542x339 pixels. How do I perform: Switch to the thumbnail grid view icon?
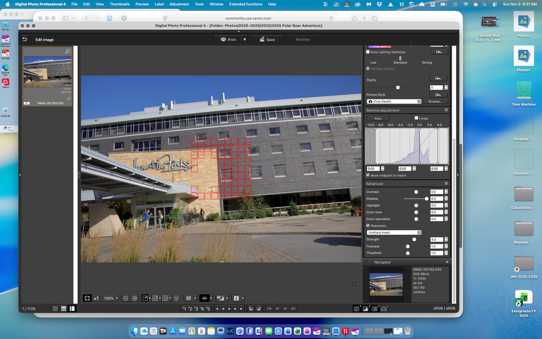pos(55,309)
